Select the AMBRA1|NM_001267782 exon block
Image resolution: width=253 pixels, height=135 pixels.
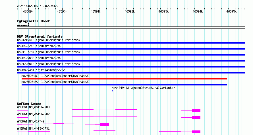[196, 118]
